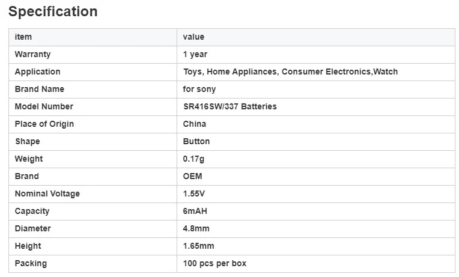Click the Button shape value
Image resolution: width=459 pixels, height=277 pixels.
pos(196,141)
